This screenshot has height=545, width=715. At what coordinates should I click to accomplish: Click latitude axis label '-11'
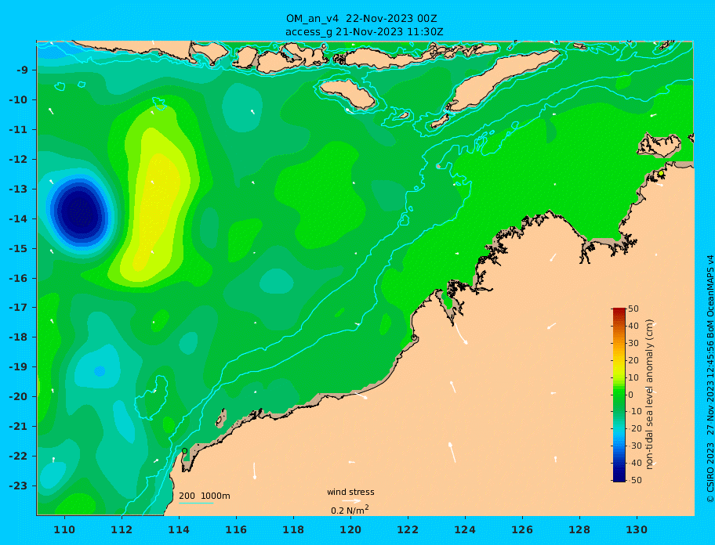pyautogui.click(x=19, y=130)
